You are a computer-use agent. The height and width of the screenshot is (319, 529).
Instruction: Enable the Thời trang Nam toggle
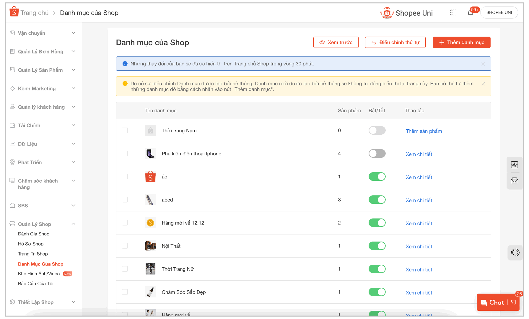(x=377, y=130)
